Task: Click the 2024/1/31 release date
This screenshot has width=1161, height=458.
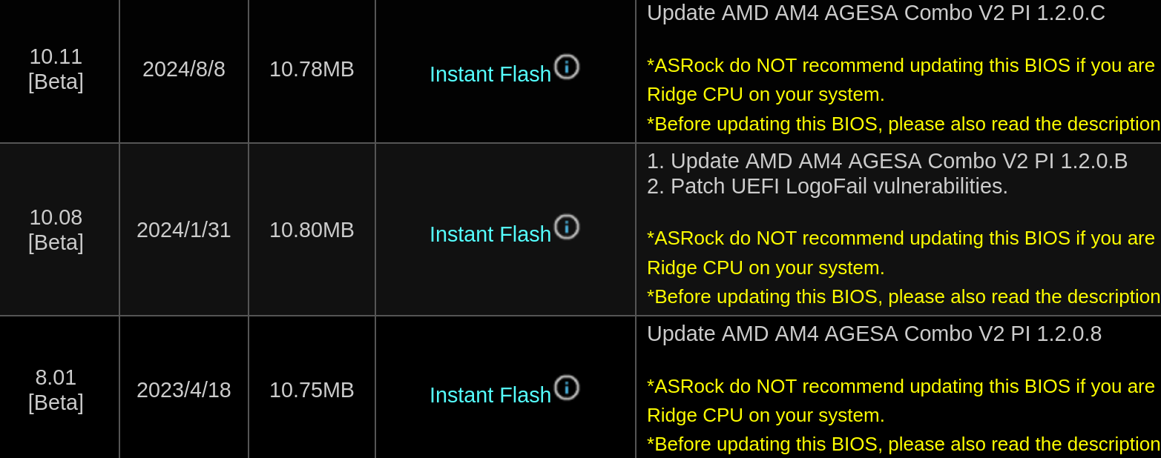Action: pos(184,230)
